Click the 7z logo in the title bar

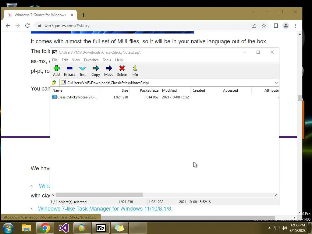click(x=55, y=52)
